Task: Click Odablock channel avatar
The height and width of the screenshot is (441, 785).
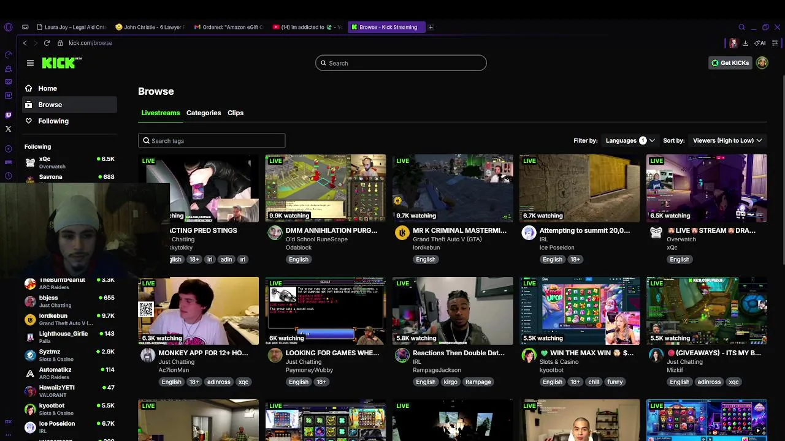Action: pyautogui.click(x=275, y=233)
